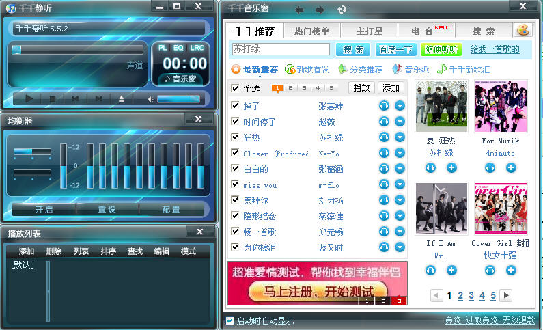Viewport: 543px width, 330px height.
Task: Open the 添加 menu in the playlist
Action: coord(27,251)
